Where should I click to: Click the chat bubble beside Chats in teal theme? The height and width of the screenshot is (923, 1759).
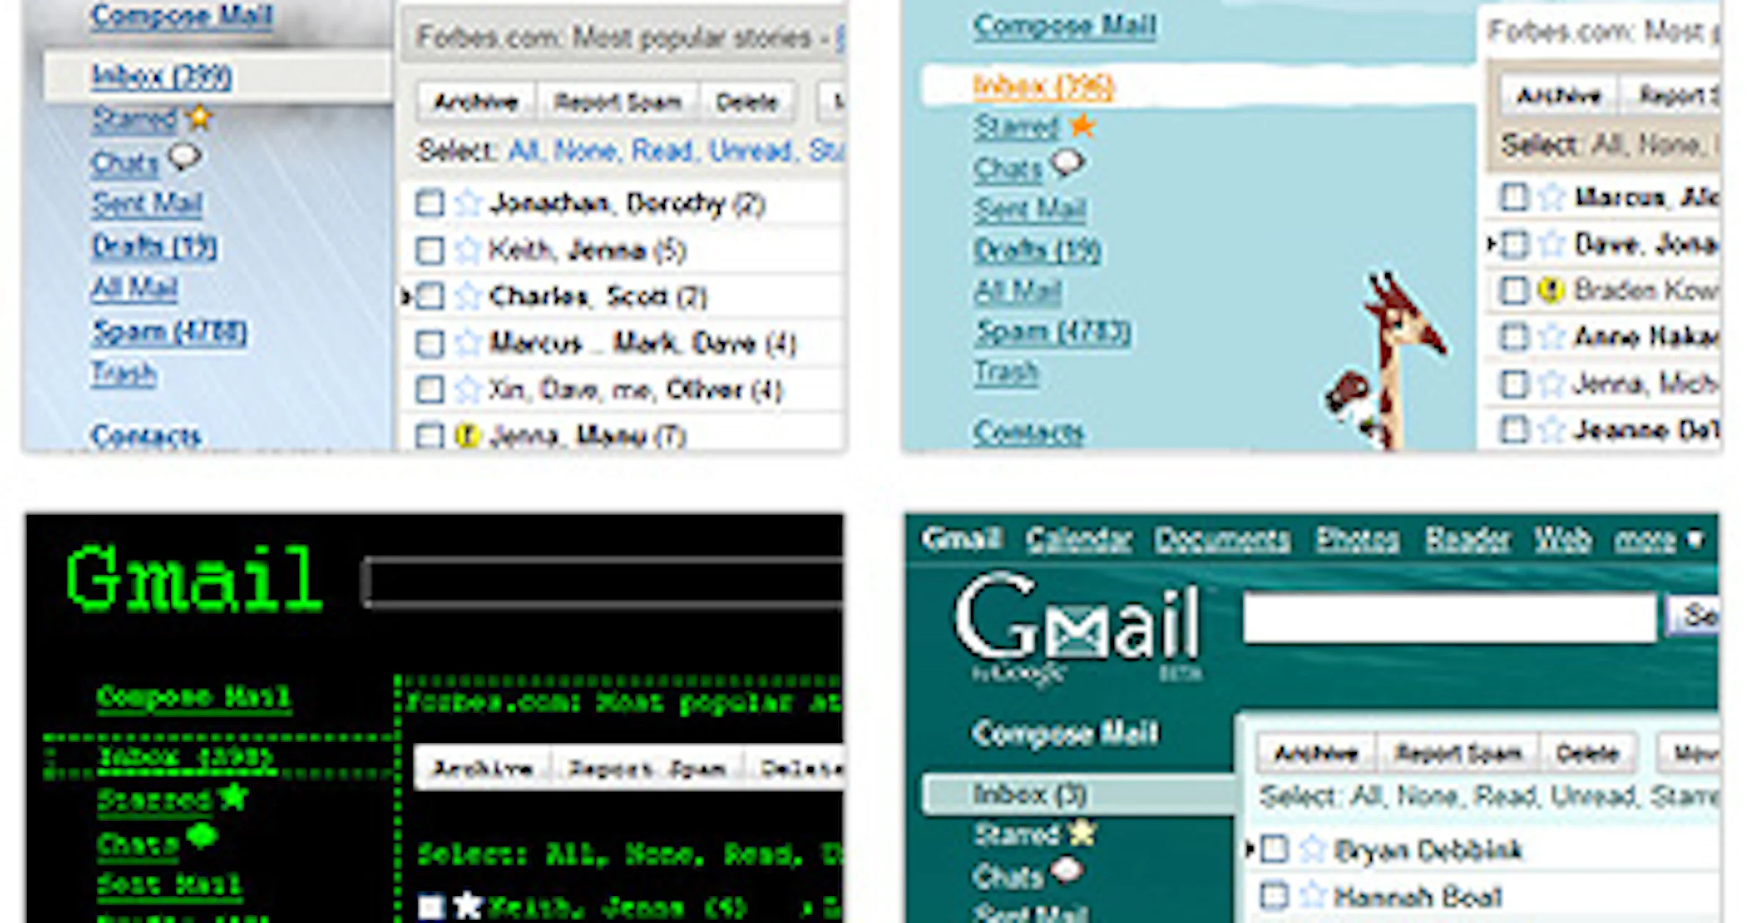pyautogui.click(x=1067, y=870)
